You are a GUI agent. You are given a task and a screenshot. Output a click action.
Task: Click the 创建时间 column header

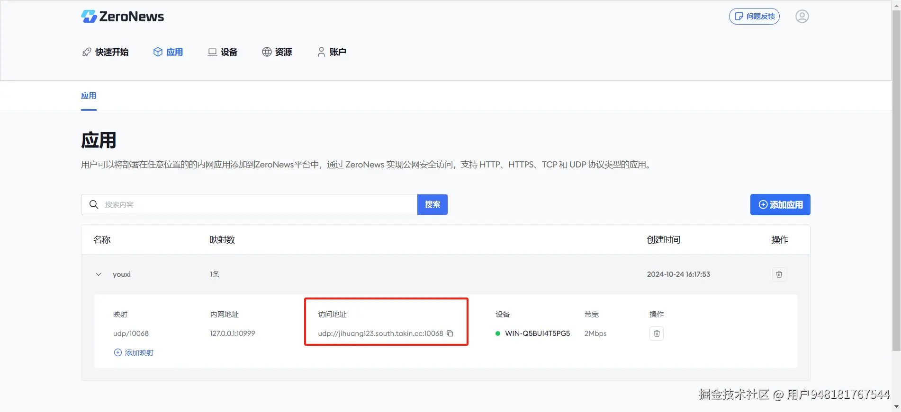tap(663, 240)
